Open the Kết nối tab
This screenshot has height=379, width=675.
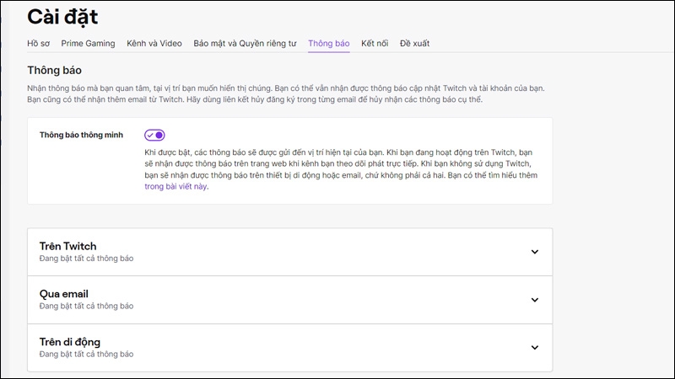click(375, 44)
